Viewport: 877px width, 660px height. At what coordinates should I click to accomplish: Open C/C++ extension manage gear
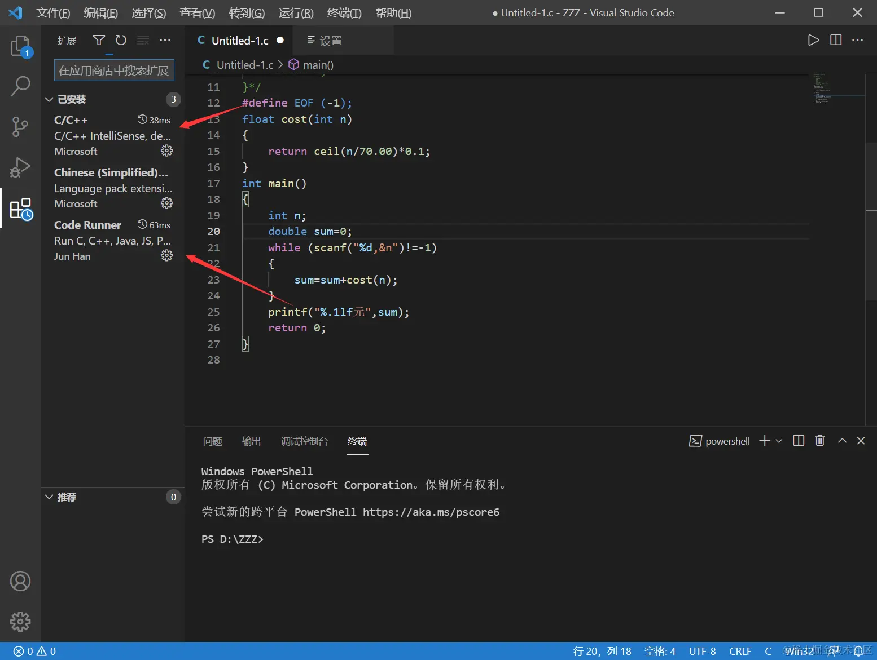pos(166,150)
